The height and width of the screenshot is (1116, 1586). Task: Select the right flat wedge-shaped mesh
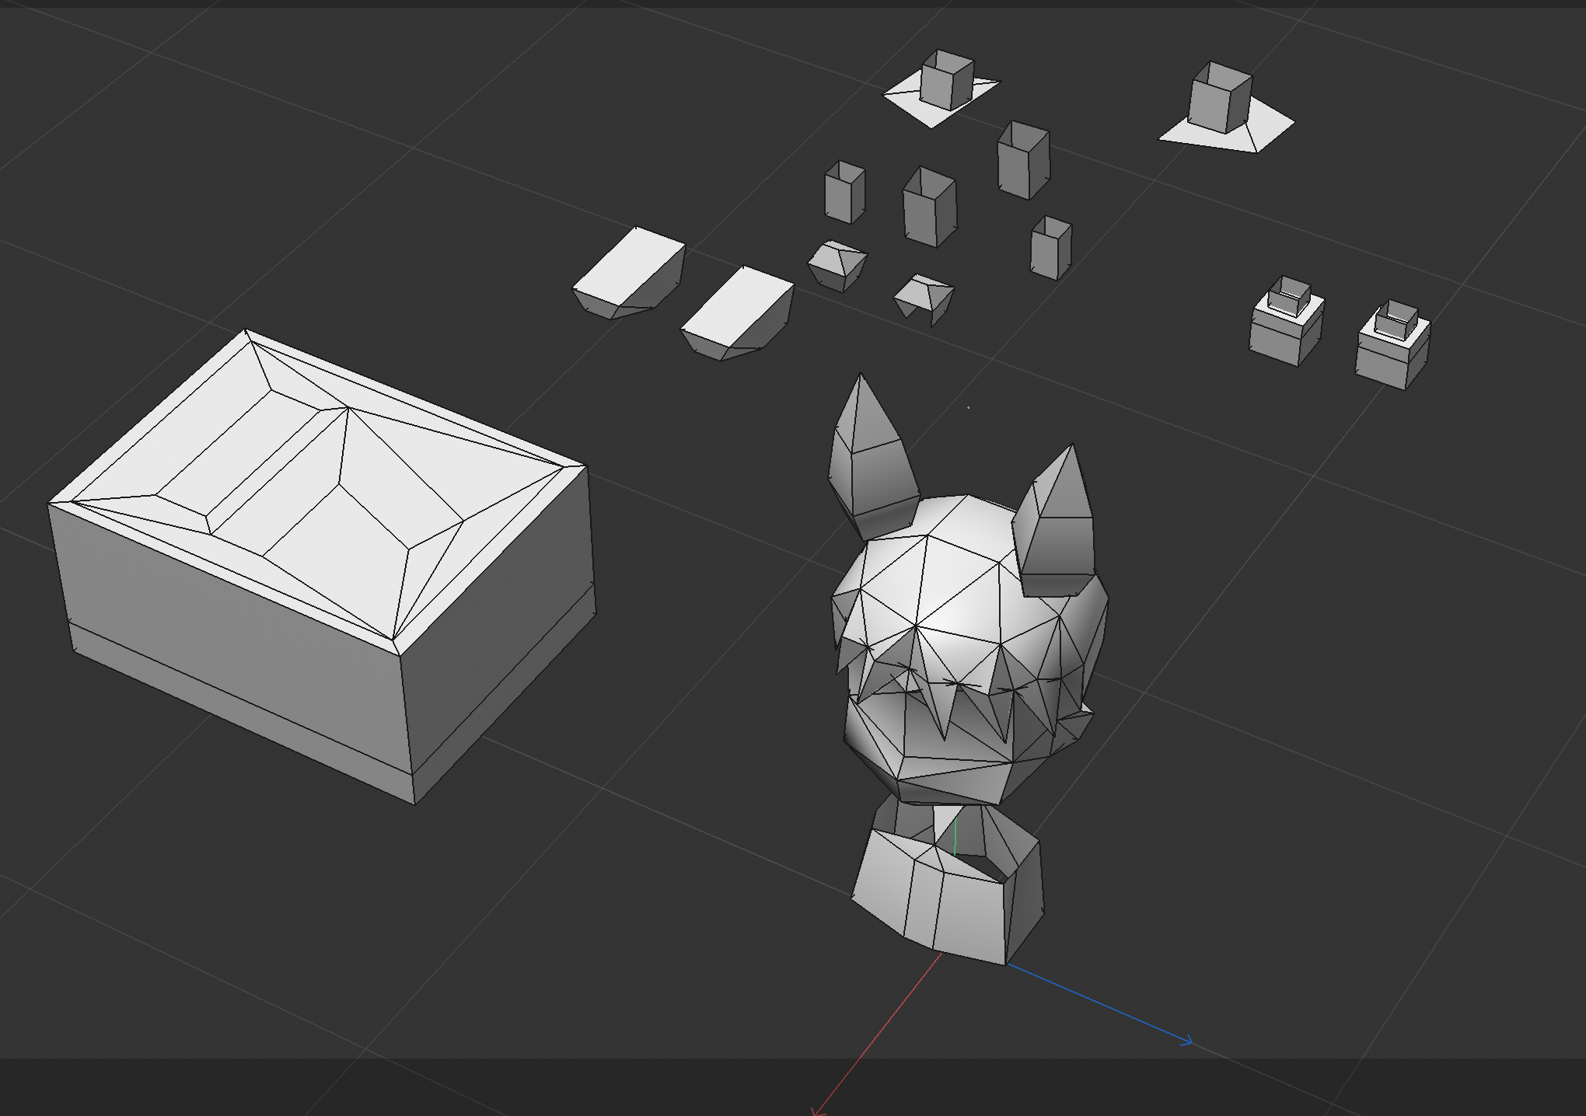pyautogui.click(x=738, y=313)
